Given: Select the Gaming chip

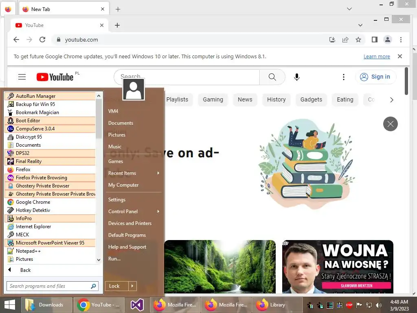Looking at the screenshot, I should [213, 99].
